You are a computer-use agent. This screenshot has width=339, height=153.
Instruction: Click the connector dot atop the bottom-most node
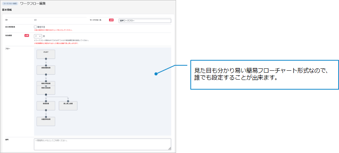tap(46, 117)
